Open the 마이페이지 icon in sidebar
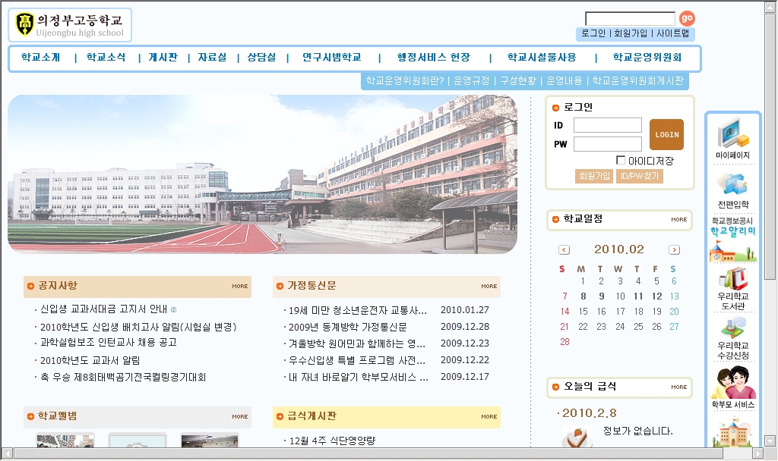Screen dimensions: 778x461 pyautogui.click(x=732, y=137)
